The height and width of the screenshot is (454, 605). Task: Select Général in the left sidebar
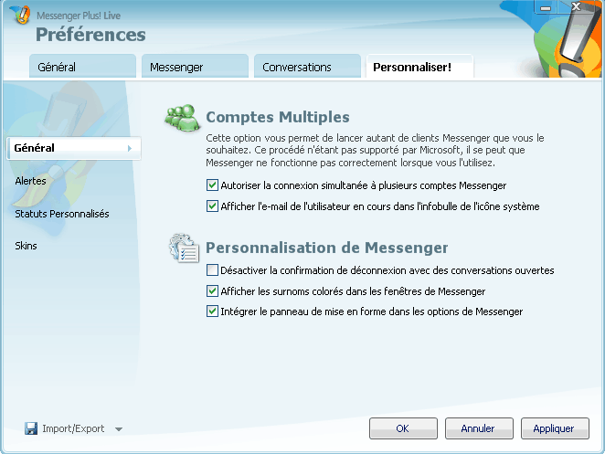tap(74, 148)
